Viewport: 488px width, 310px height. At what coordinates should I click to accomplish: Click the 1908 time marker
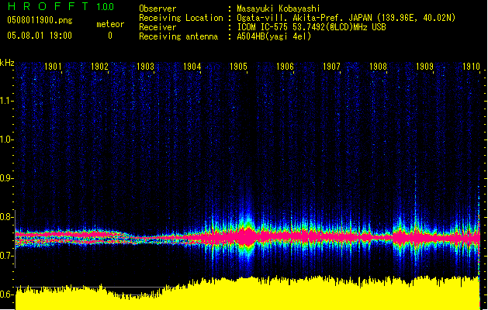[x=378, y=67]
